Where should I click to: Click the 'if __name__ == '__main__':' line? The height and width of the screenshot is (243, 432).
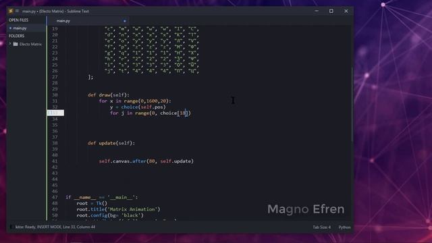[102, 197]
